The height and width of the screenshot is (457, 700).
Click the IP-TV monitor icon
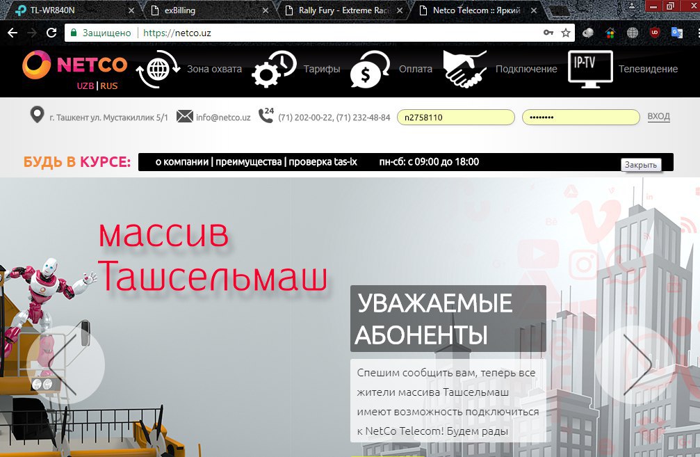point(590,69)
